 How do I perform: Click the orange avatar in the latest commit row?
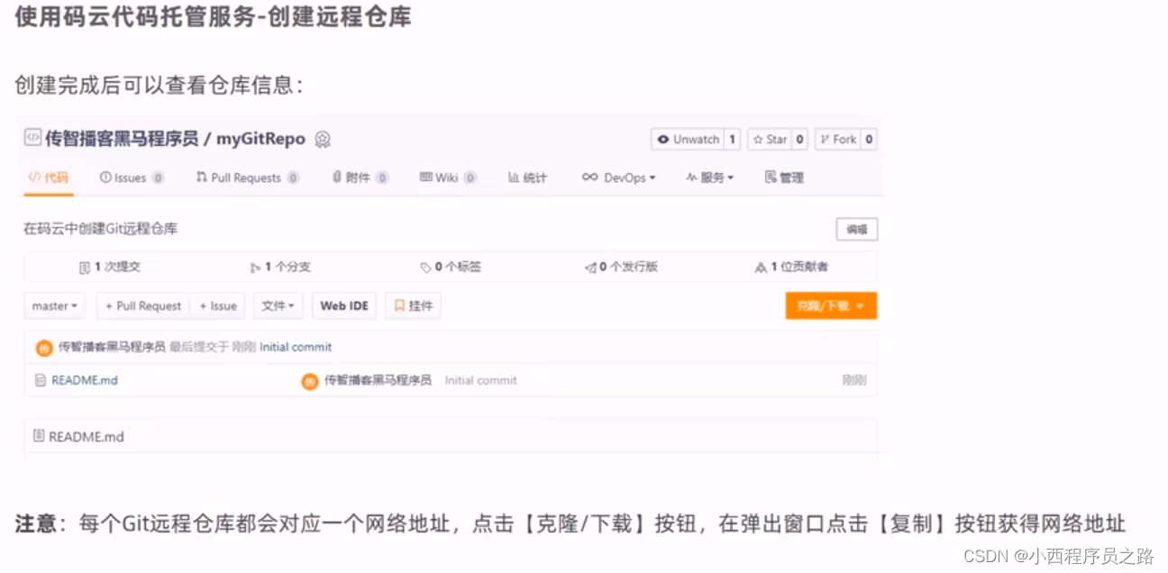click(x=44, y=348)
